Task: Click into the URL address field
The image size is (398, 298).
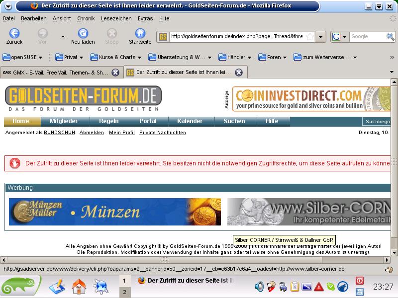Action: [237, 36]
